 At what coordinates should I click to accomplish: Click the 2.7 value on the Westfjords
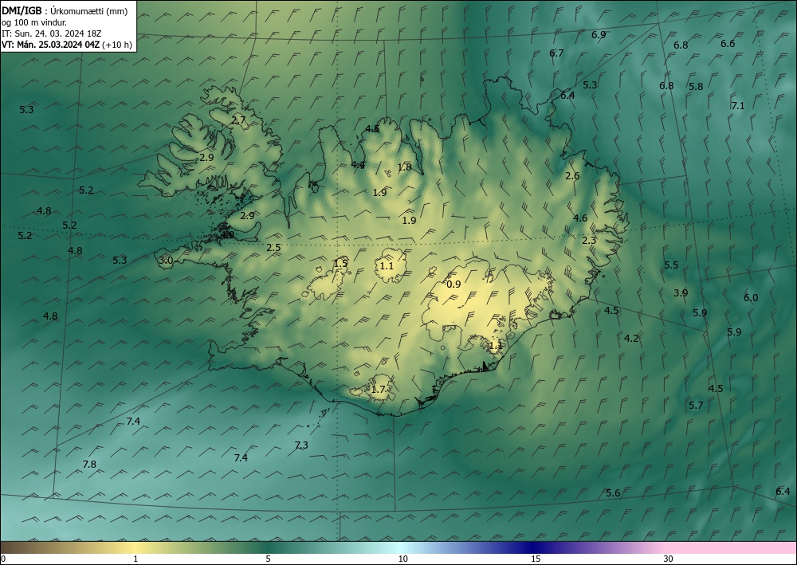click(x=239, y=120)
